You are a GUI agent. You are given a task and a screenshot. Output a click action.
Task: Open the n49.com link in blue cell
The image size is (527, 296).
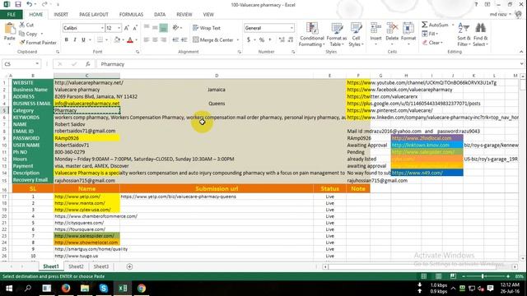[427, 173]
